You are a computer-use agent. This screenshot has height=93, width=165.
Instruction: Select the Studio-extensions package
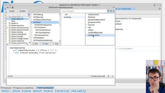click(x=18, y=26)
